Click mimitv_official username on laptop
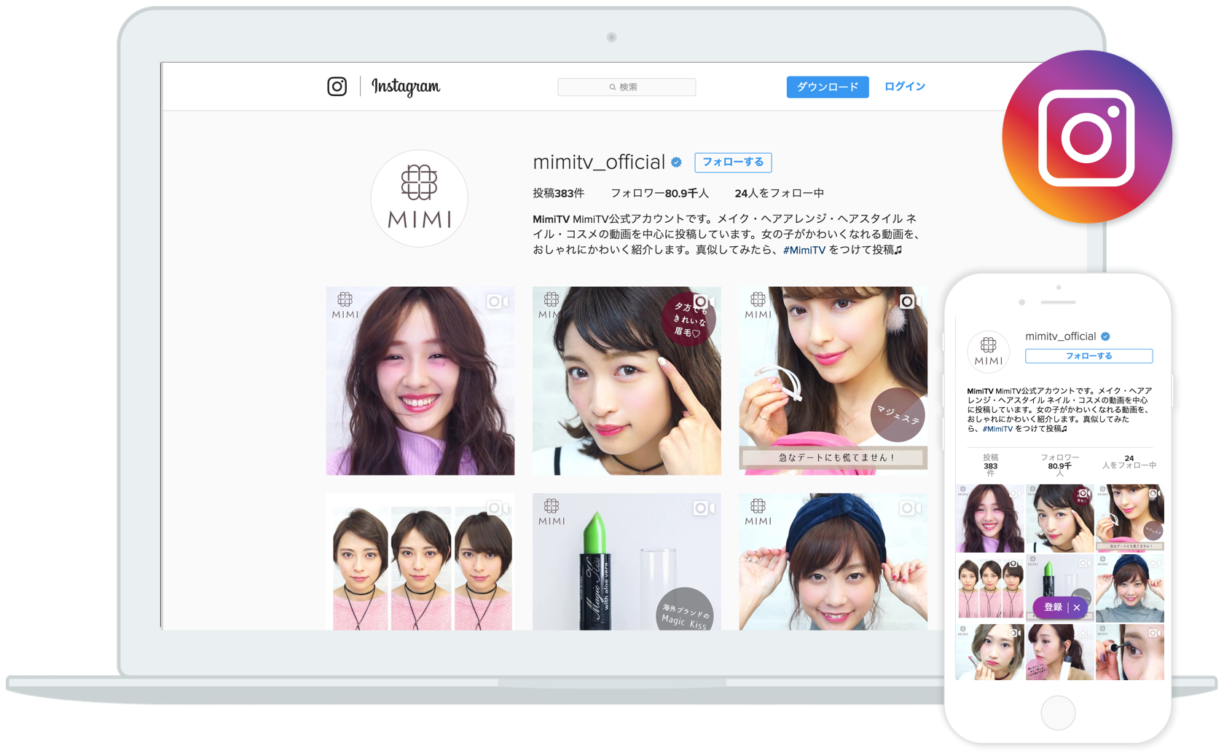1224x753 pixels. coord(599,162)
